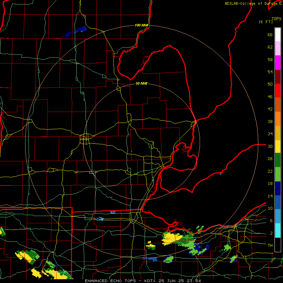Click the legend value 30

coord(270,146)
